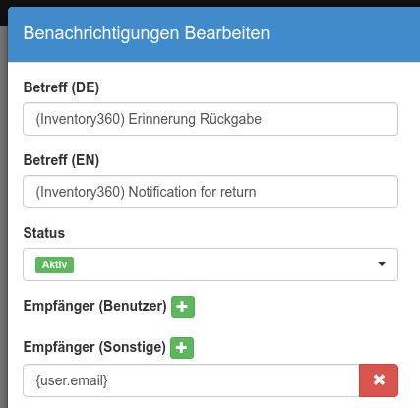This screenshot has width=420, height=408.
Task: Click empty area of blue dialog header
Action: coord(344,34)
